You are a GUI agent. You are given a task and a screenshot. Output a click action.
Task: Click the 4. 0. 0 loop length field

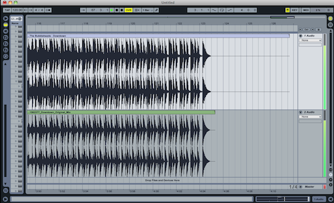(245, 10)
